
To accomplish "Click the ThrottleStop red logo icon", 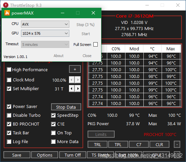I will [x=6, y=5].
